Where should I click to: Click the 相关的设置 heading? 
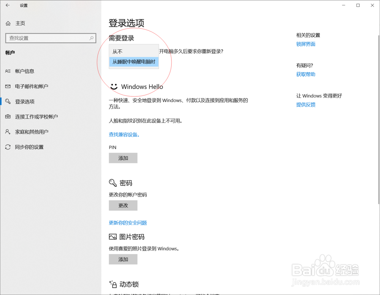[308, 35]
